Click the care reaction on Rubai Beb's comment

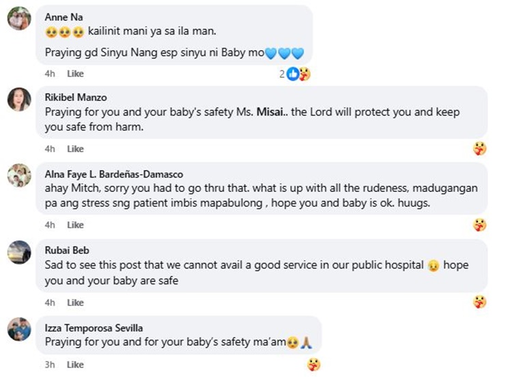tap(480, 302)
